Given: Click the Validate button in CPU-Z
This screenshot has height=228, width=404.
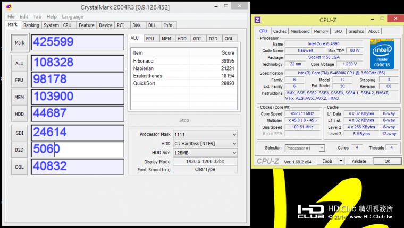Looking at the screenshot, I should tap(359, 161).
